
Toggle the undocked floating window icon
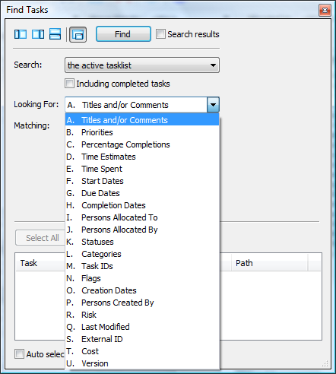coord(78,34)
